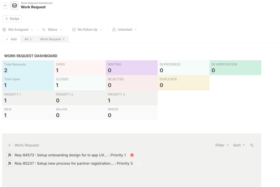Click the Add tab button
The width and height of the screenshot is (280, 187).
[11, 39]
